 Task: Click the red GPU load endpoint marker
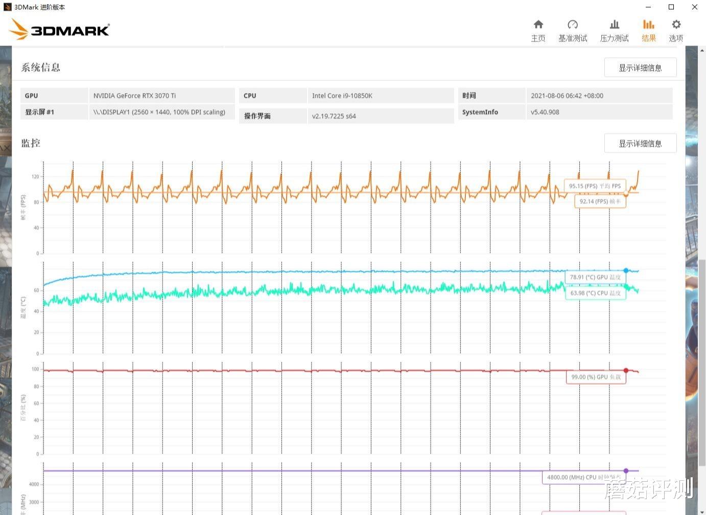click(626, 369)
